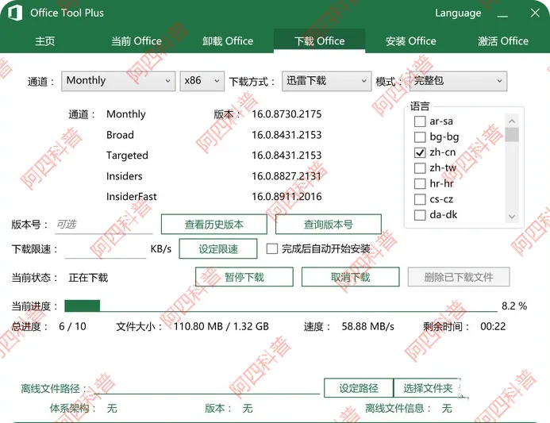
Task: Click the 版本号 optional input field
Action: pos(104,225)
